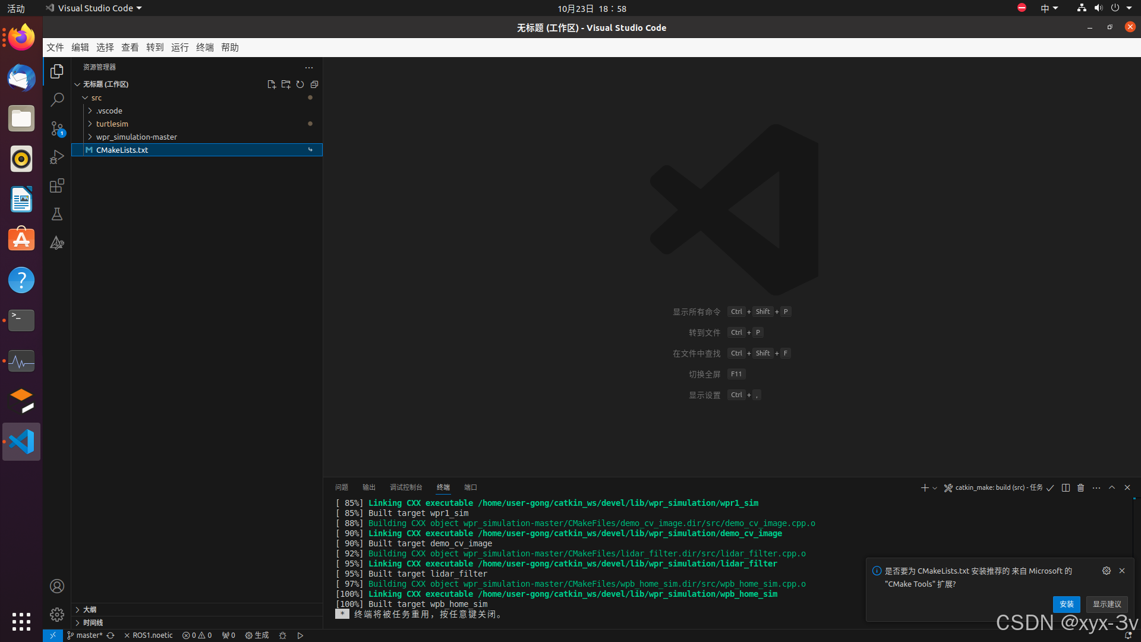Split the terminal panel
1141x642 pixels.
(1066, 487)
